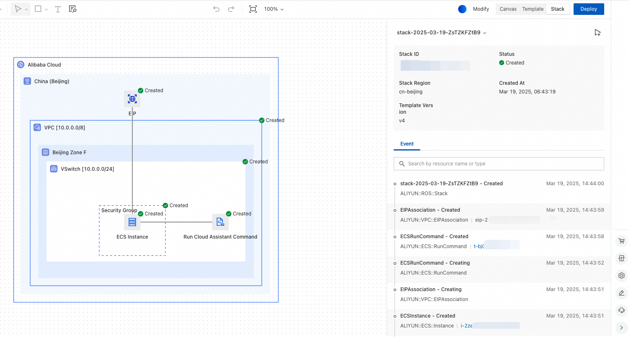The image size is (629, 337).
Task: Expand the stack-2025-03-19-ZsTZKFZtB9 selector
Action: click(442, 33)
